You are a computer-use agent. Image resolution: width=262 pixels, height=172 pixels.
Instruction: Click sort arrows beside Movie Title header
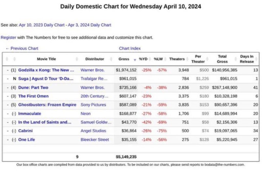pos(77,59)
